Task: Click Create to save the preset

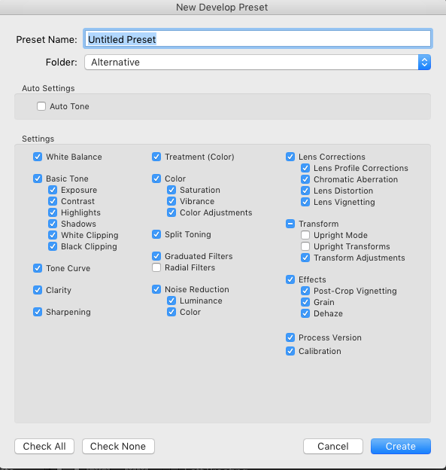Action: [401, 447]
